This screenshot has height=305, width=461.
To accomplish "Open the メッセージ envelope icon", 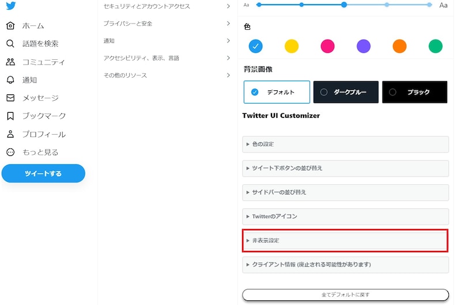I will 10,98.
